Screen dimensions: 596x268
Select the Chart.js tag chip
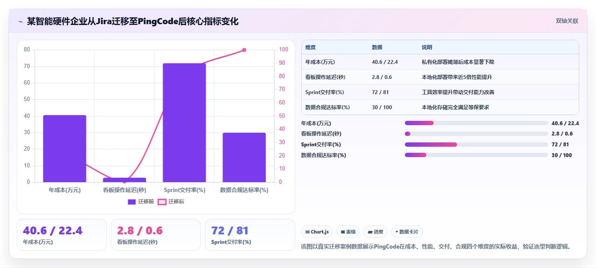[317, 232]
